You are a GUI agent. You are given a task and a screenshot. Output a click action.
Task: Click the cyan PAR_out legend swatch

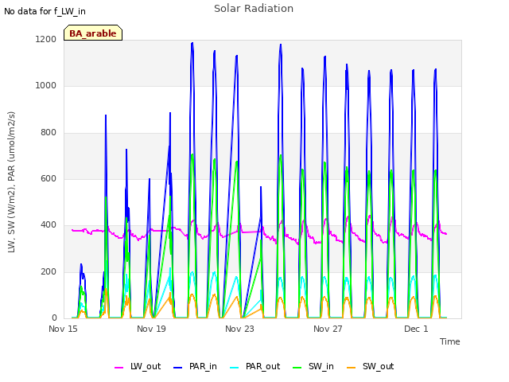pos(234,368)
